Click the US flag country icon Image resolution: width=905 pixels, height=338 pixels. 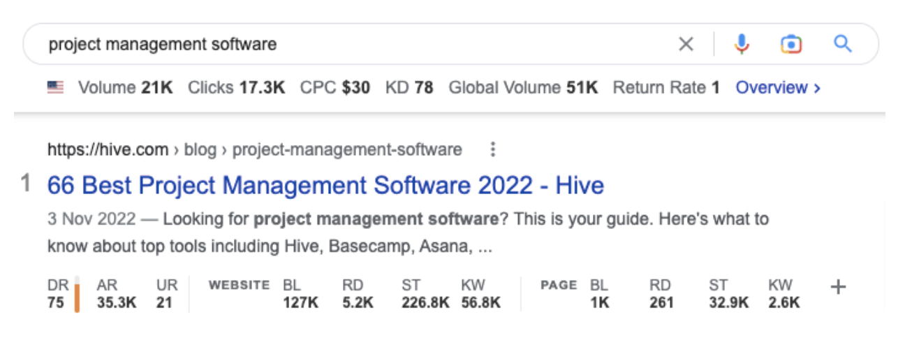coord(55,87)
